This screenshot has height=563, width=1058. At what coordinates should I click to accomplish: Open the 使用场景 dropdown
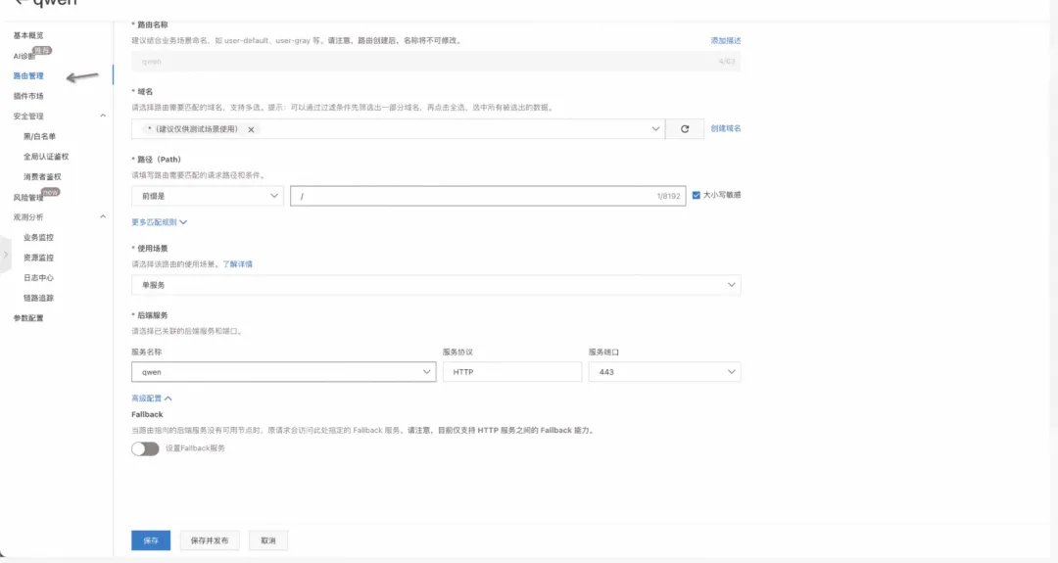tap(436, 285)
